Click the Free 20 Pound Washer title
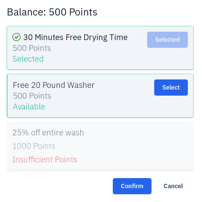Viewport: 202px width, 202px height. 54,85
